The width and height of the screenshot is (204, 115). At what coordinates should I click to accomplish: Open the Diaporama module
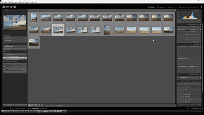point(182,7)
